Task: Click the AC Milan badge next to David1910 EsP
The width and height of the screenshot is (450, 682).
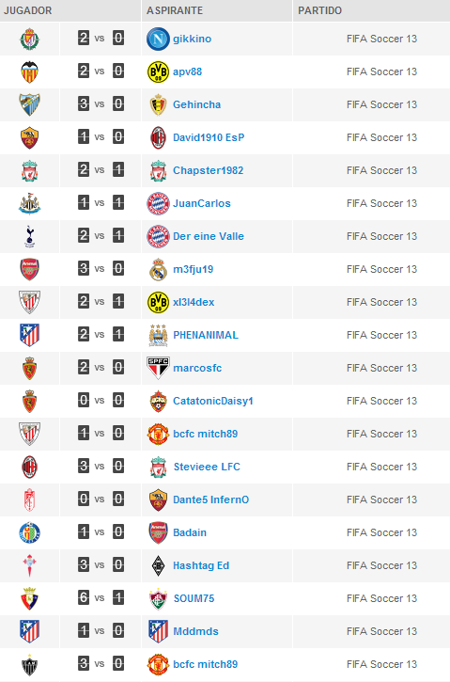Action: [x=158, y=137]
